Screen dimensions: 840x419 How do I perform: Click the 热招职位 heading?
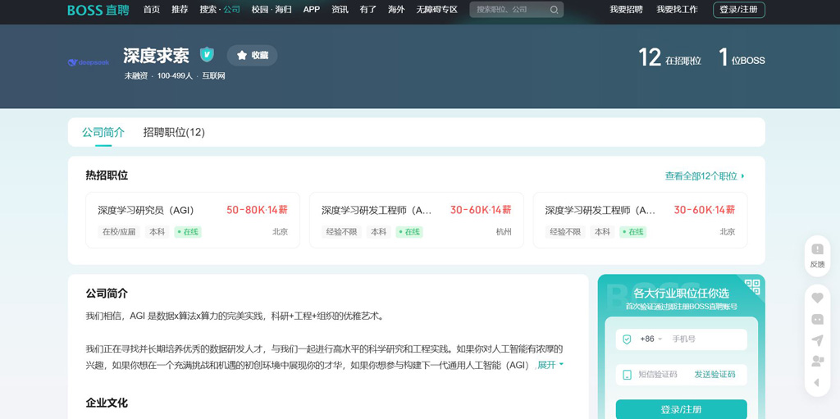tap(107, 175)
